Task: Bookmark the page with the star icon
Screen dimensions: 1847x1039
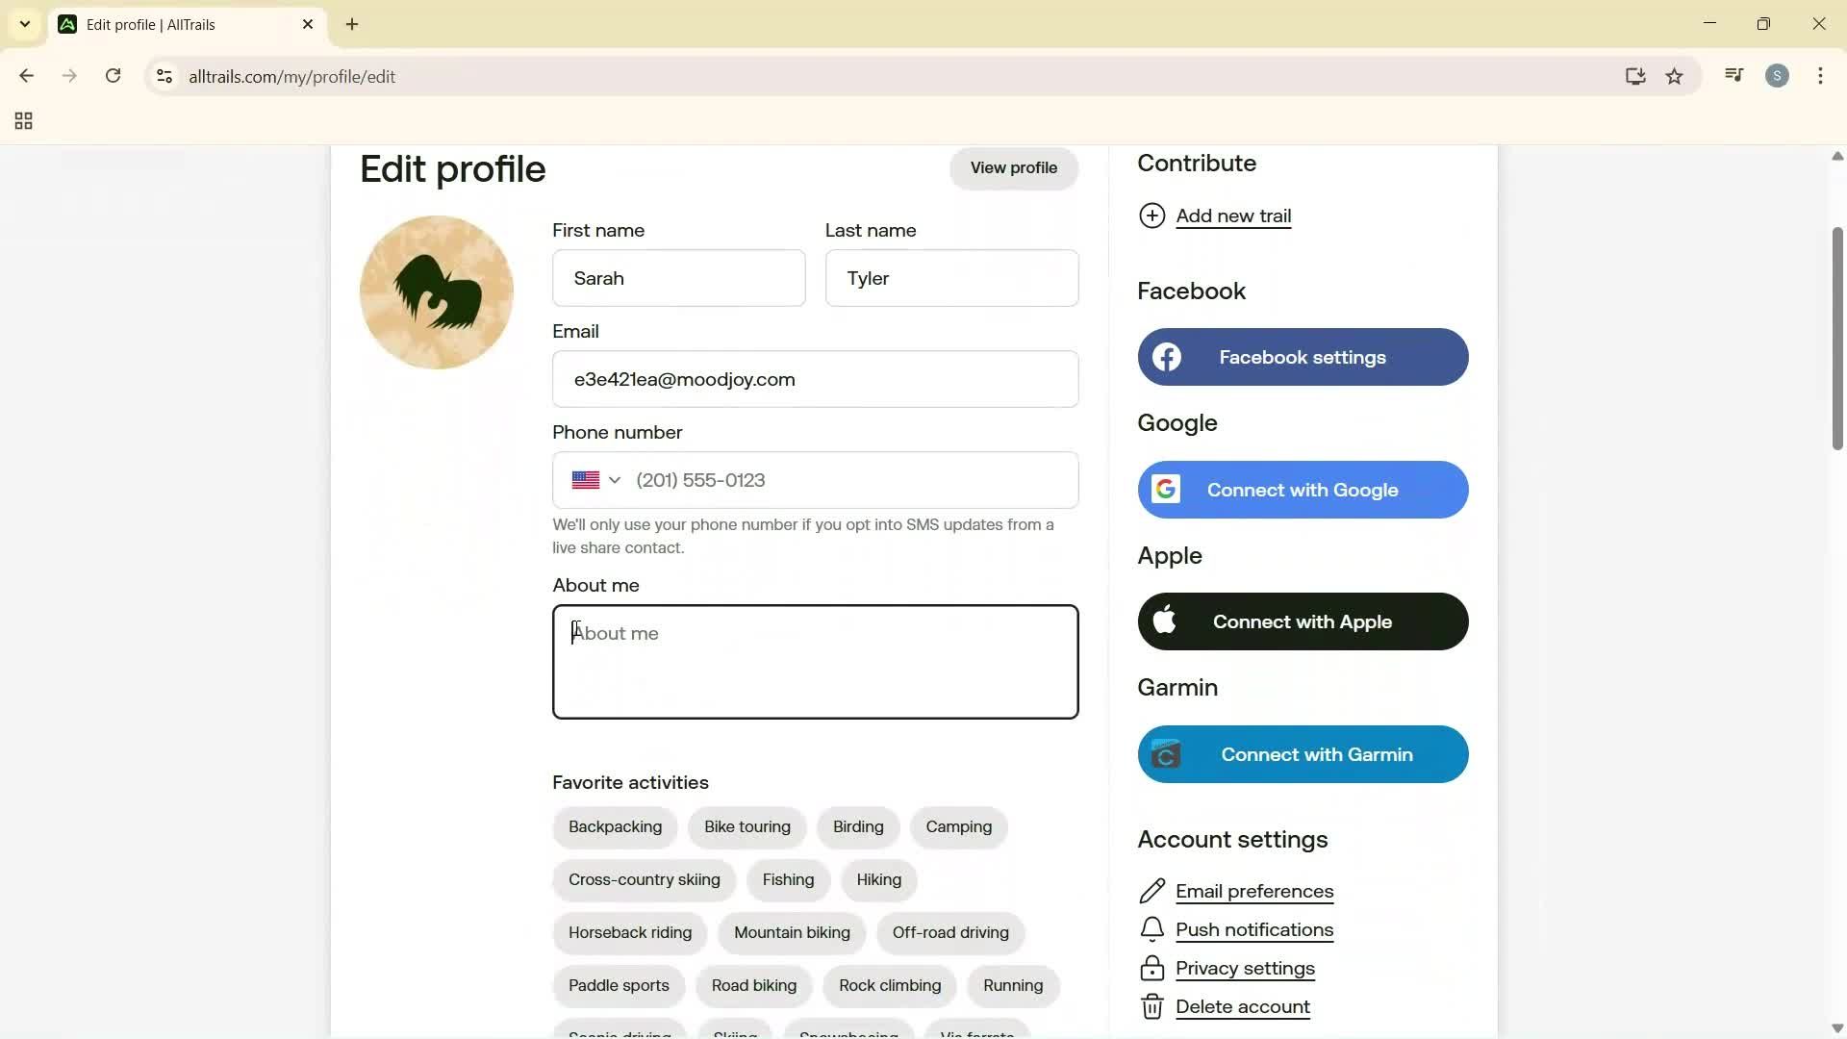Action: tap(1676, 76)
